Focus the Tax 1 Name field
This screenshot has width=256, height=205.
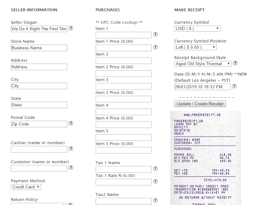tap(123, 169)
